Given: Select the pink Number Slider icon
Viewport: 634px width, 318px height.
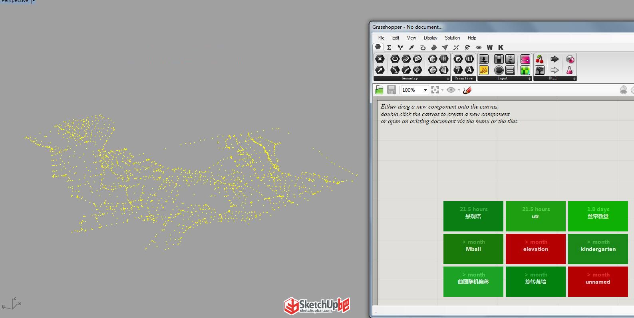Looking at the screenshot, I should point(525,59).
